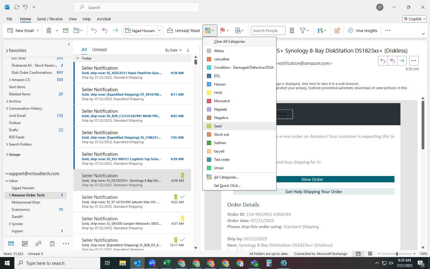This screenshot has width=430, height=269.
Task: Open the Categorize dropdown button
Action: click(x=210, y=30)
